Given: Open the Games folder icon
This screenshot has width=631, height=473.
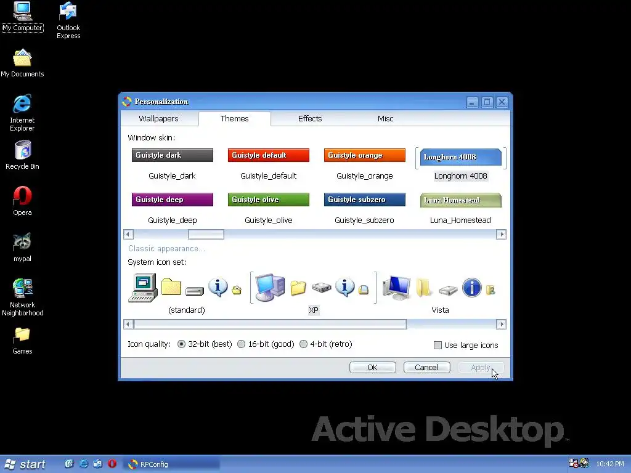Looking at the screenshot, I should (23, 340).
